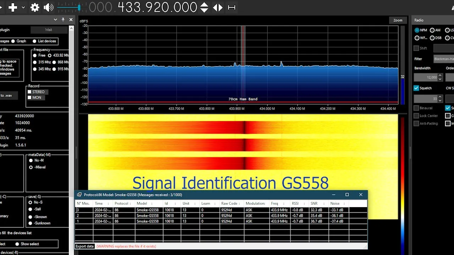Choose the 433.92 Mhz frequency option

pos(50,55)
